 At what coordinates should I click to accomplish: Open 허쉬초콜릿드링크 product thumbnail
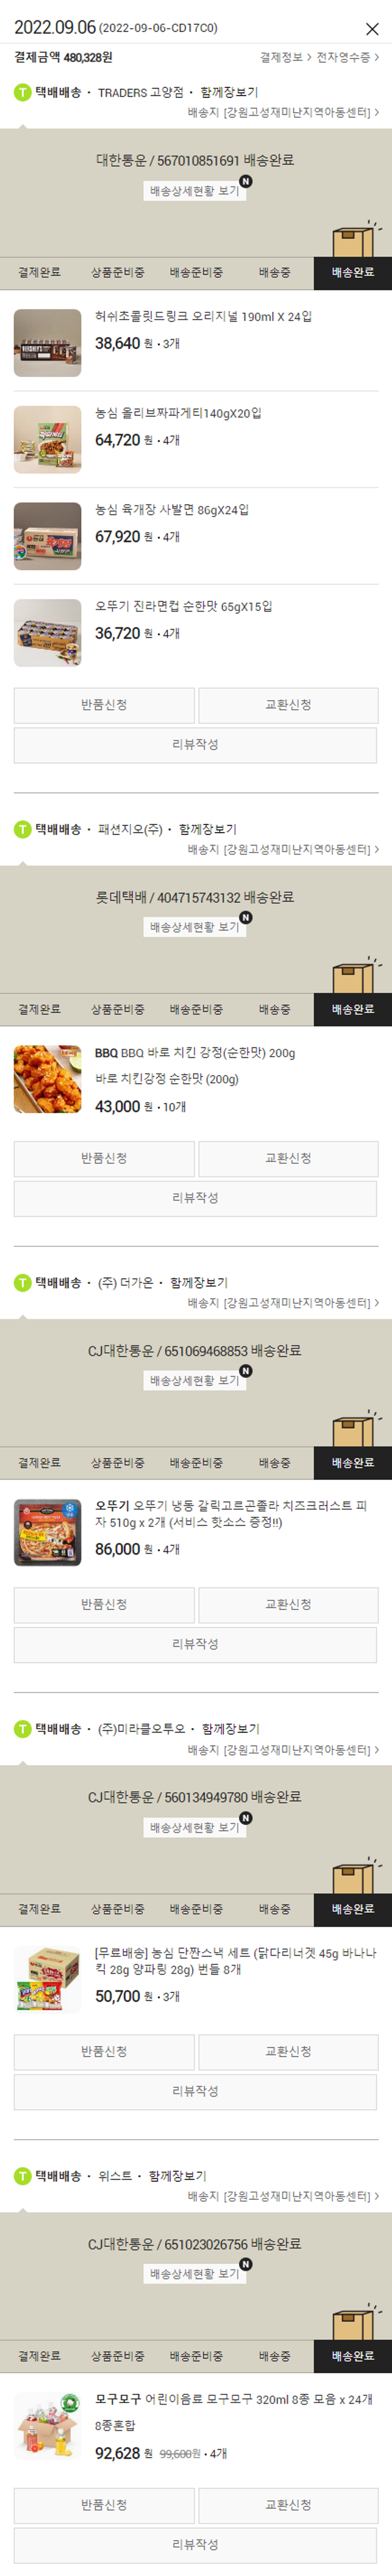48,343
